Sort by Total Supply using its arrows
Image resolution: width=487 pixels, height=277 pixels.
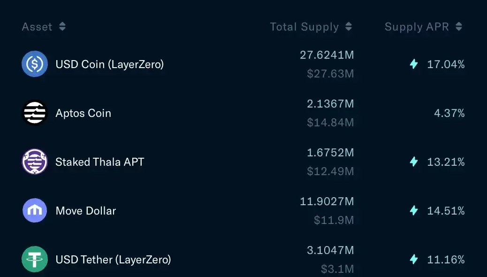(x=349, y=27)
